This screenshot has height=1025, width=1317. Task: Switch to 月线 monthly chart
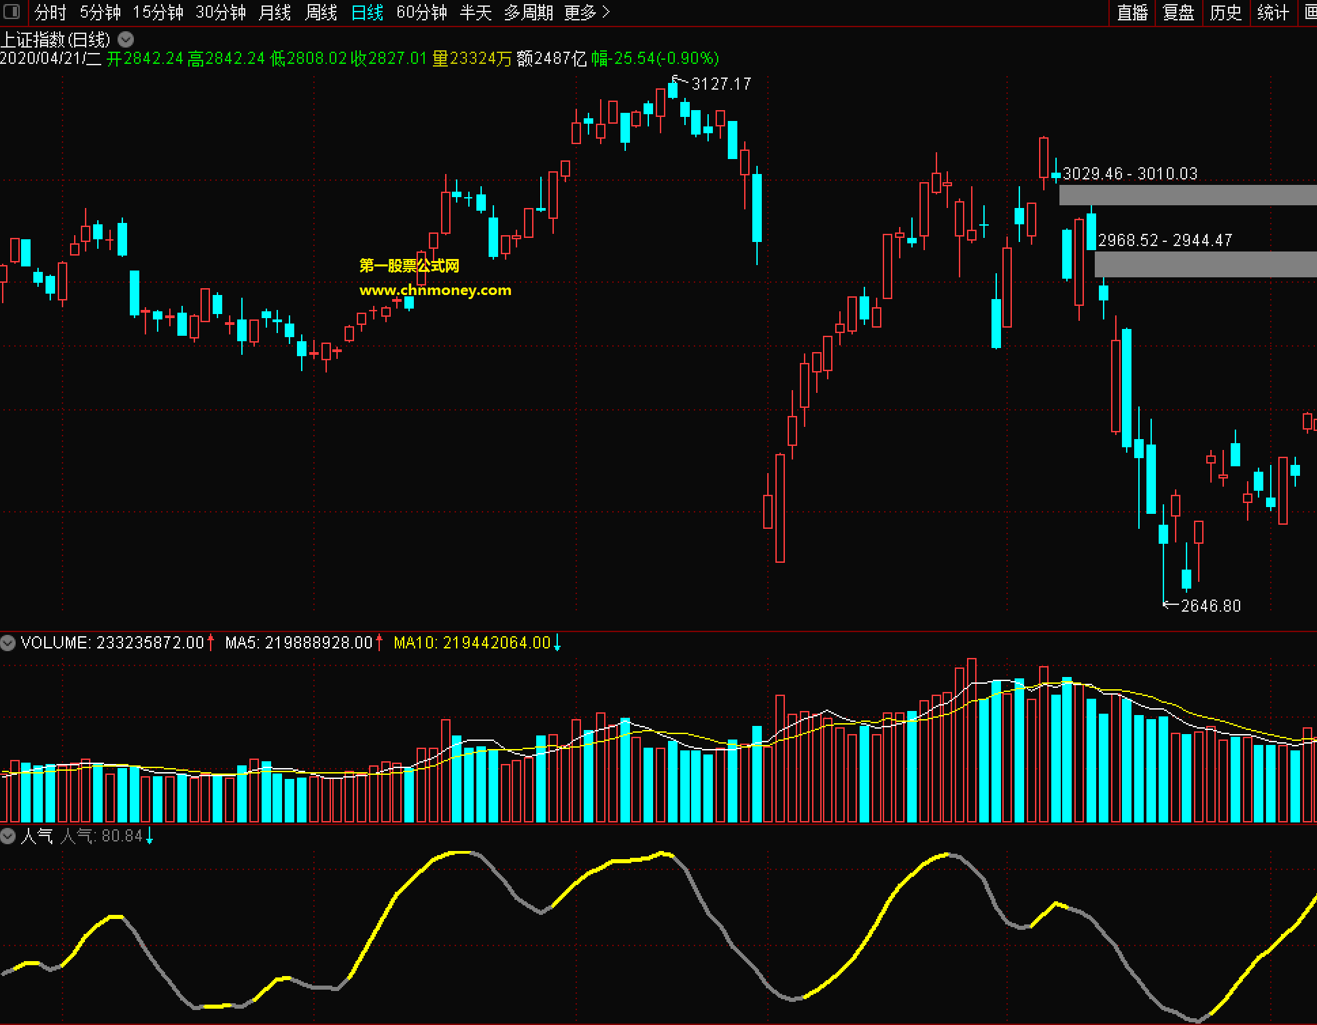(x=275, y=12)
